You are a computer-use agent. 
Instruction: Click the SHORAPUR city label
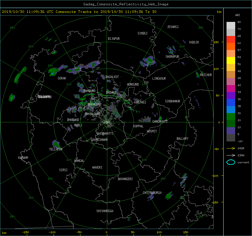tap(172, 57)
